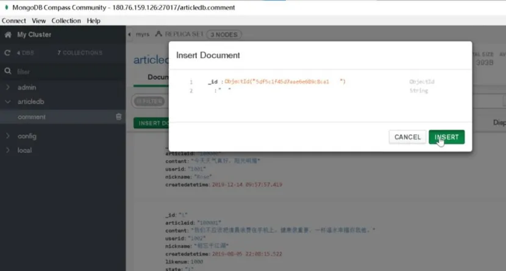The height and width of the screenshot is (271, 506).
Task: Click the search magnifier icon in sidebar
Action: [x=8, y=71]
